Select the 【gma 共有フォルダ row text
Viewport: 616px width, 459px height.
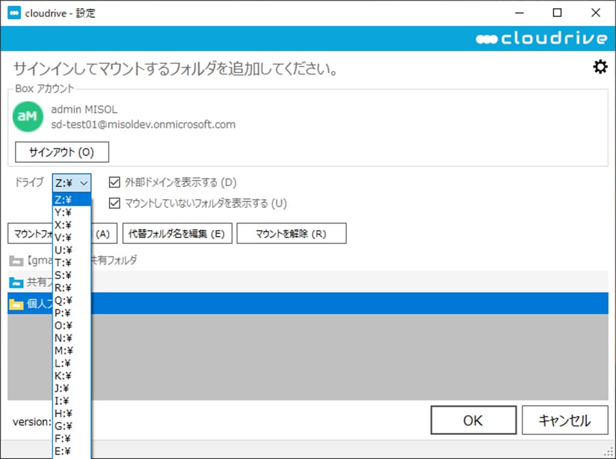(81, 261)
